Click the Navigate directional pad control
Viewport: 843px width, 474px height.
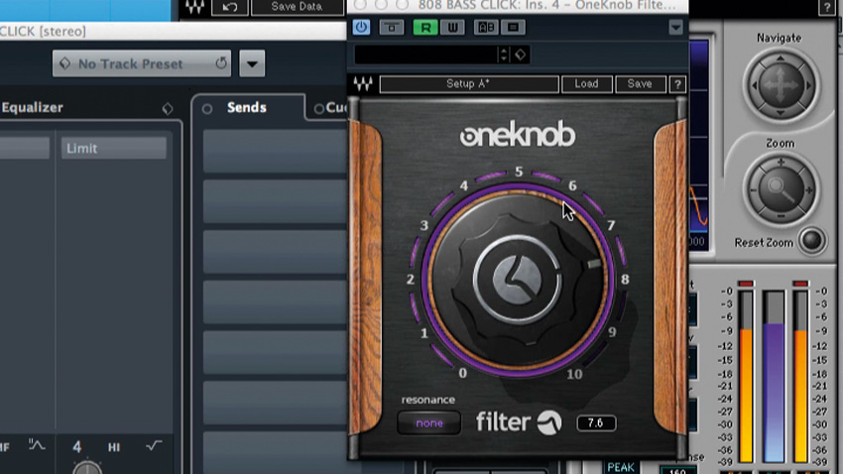click(781, 85)
